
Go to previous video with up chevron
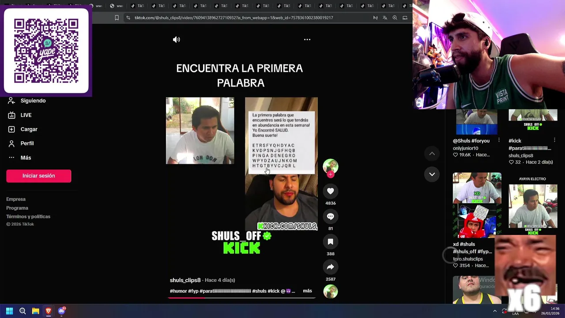(432, 153)
